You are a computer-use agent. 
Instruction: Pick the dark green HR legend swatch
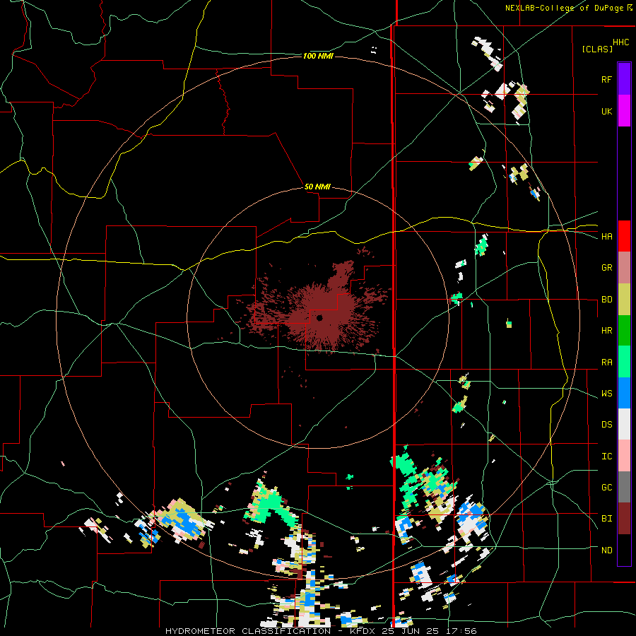coord(624,331)
